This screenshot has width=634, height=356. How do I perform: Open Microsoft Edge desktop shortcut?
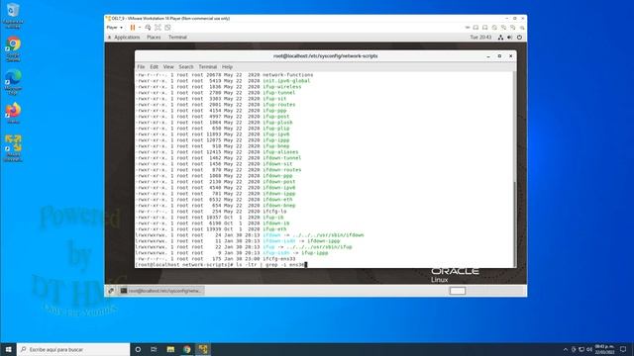[x=13, y=82]
